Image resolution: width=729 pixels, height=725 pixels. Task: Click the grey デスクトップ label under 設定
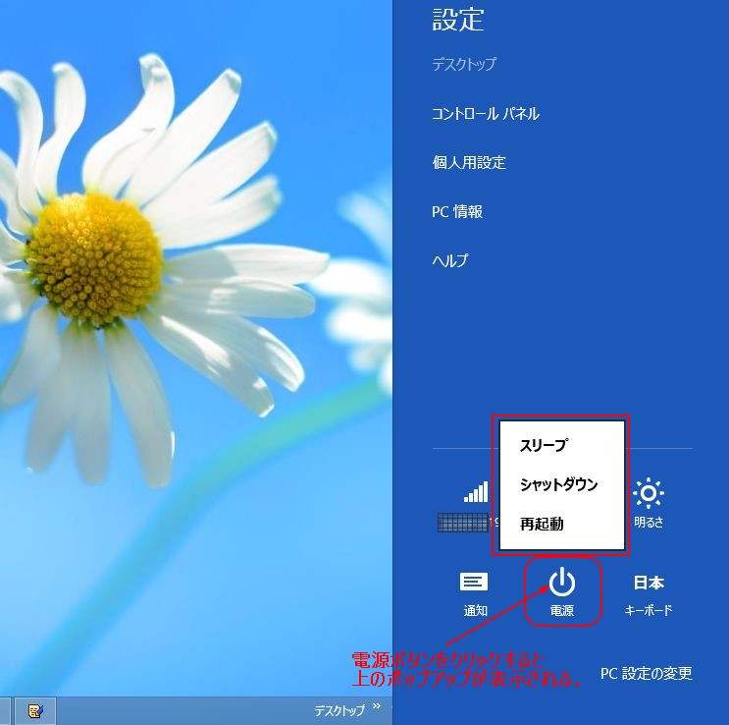tap(464, 65)
